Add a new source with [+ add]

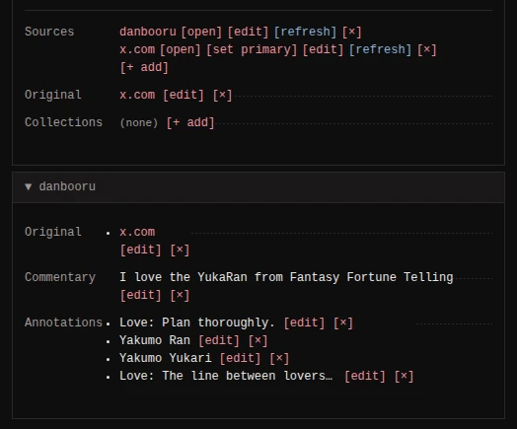(x=144, y=67)
